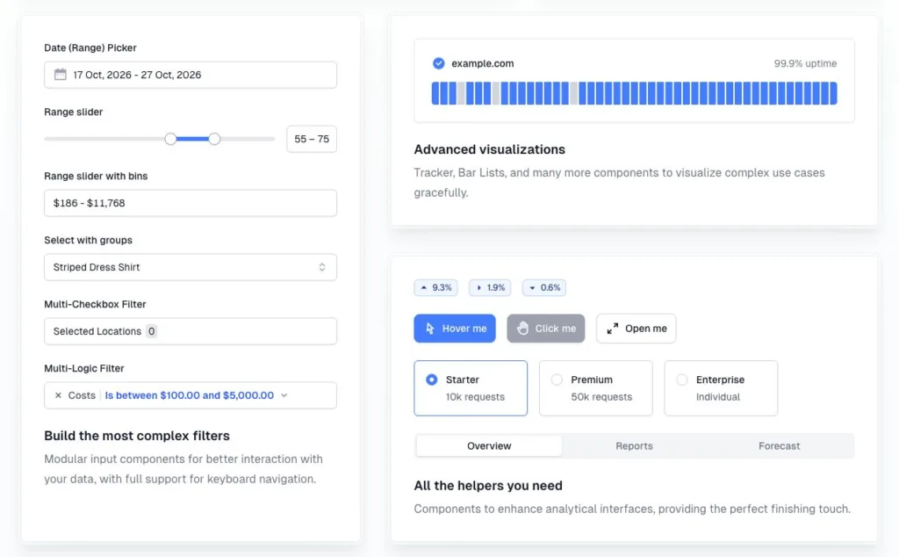
Task: Switch to the Reports tab
Action: [x=634, y=445]
